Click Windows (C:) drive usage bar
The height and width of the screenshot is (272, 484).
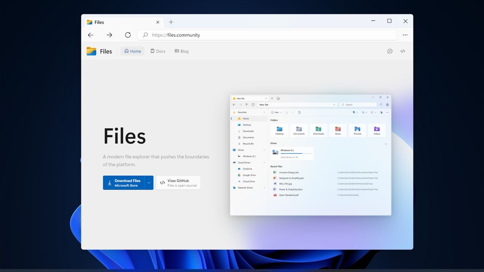point(296,154)
